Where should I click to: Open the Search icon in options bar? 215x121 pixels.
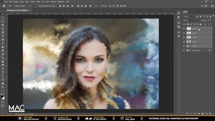coord(202,6)
